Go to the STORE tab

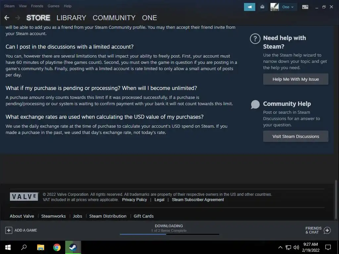[x=38, y=18]
